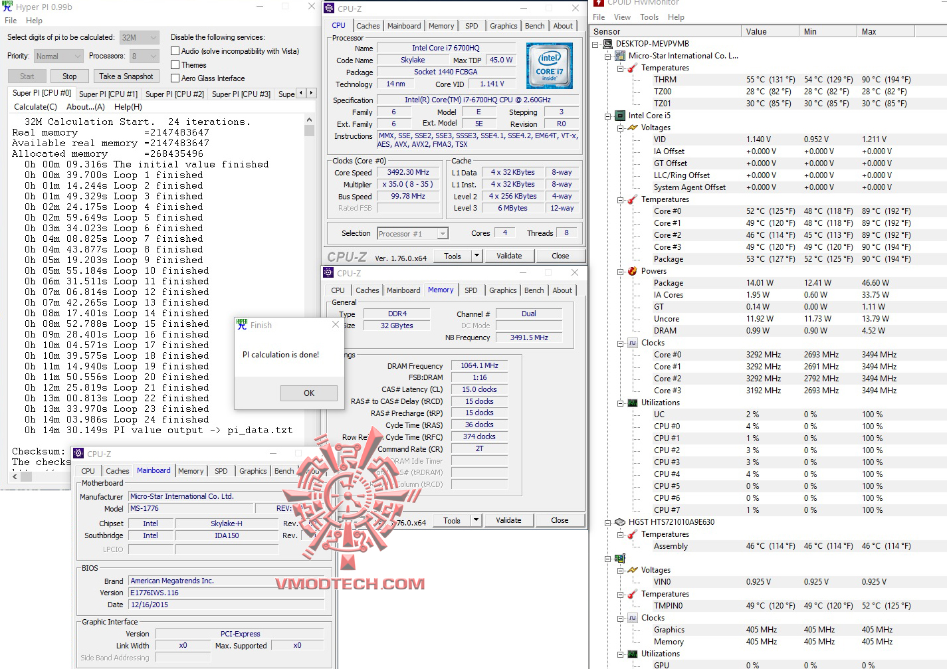947x669 pixels.
Task: Collapse the DESKTOP-MEVPVMB tree node
Action: [595, 45]
